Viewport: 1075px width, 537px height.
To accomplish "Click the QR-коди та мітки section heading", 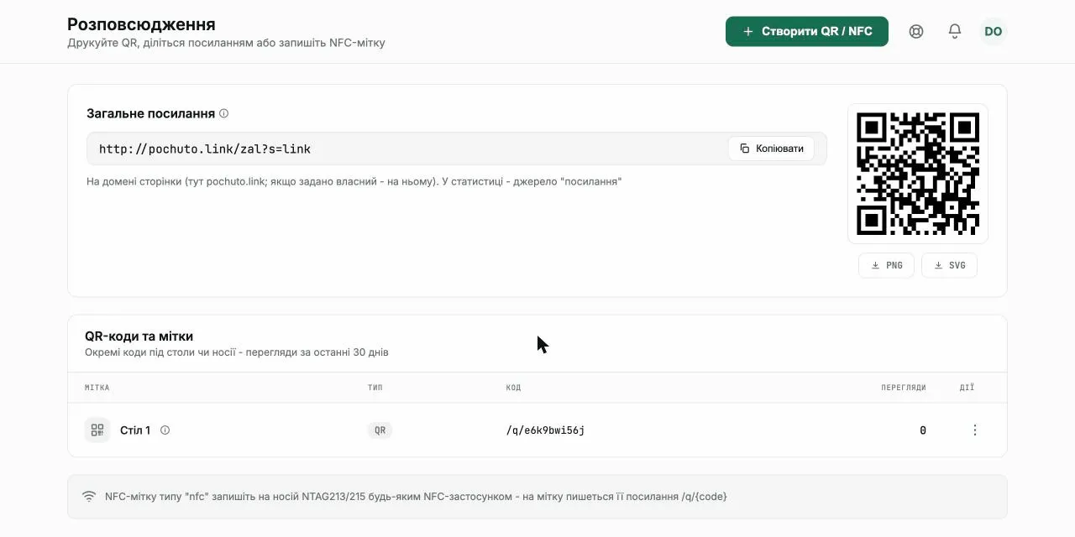I will point(139,336).
